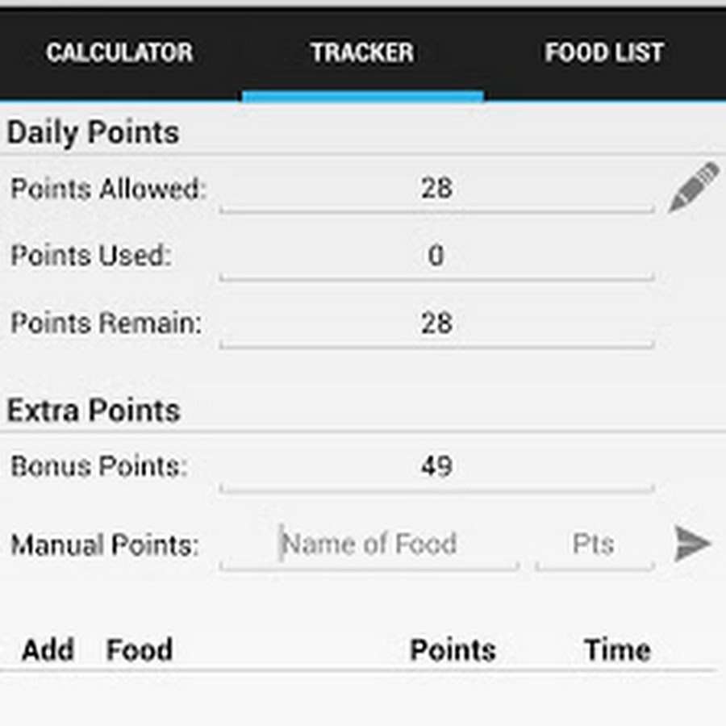Screen dimensions: 726x726
Task: Submit manual points using the arrow icon
Action: click(692, 544)
